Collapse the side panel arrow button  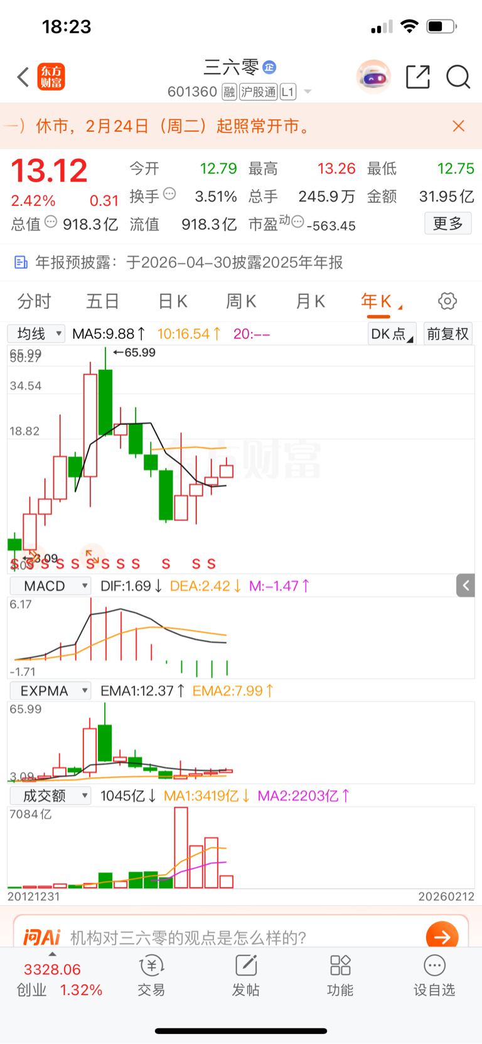(465, 586)
